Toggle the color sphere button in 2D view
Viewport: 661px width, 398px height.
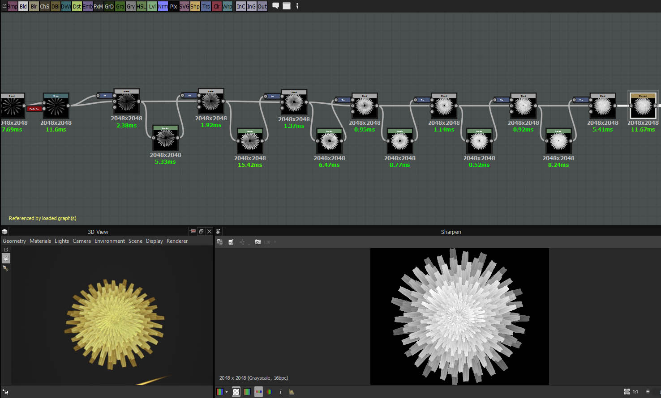[x=269, y=392]
